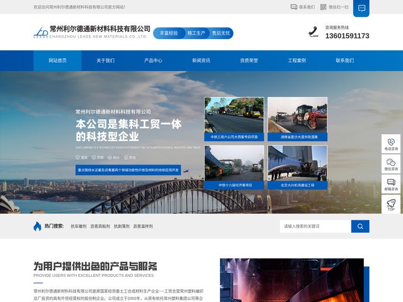Click the check icon next to 其他

click(126, 157)
